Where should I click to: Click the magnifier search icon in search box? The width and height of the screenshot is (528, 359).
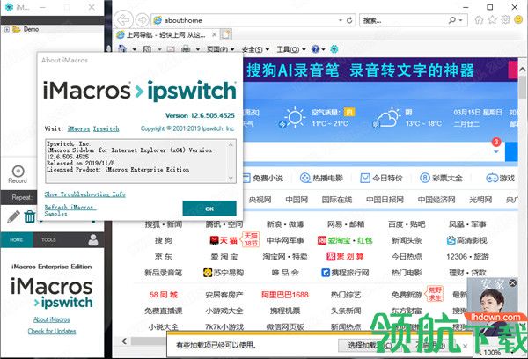pyautogui.click(x=452, y=20)
